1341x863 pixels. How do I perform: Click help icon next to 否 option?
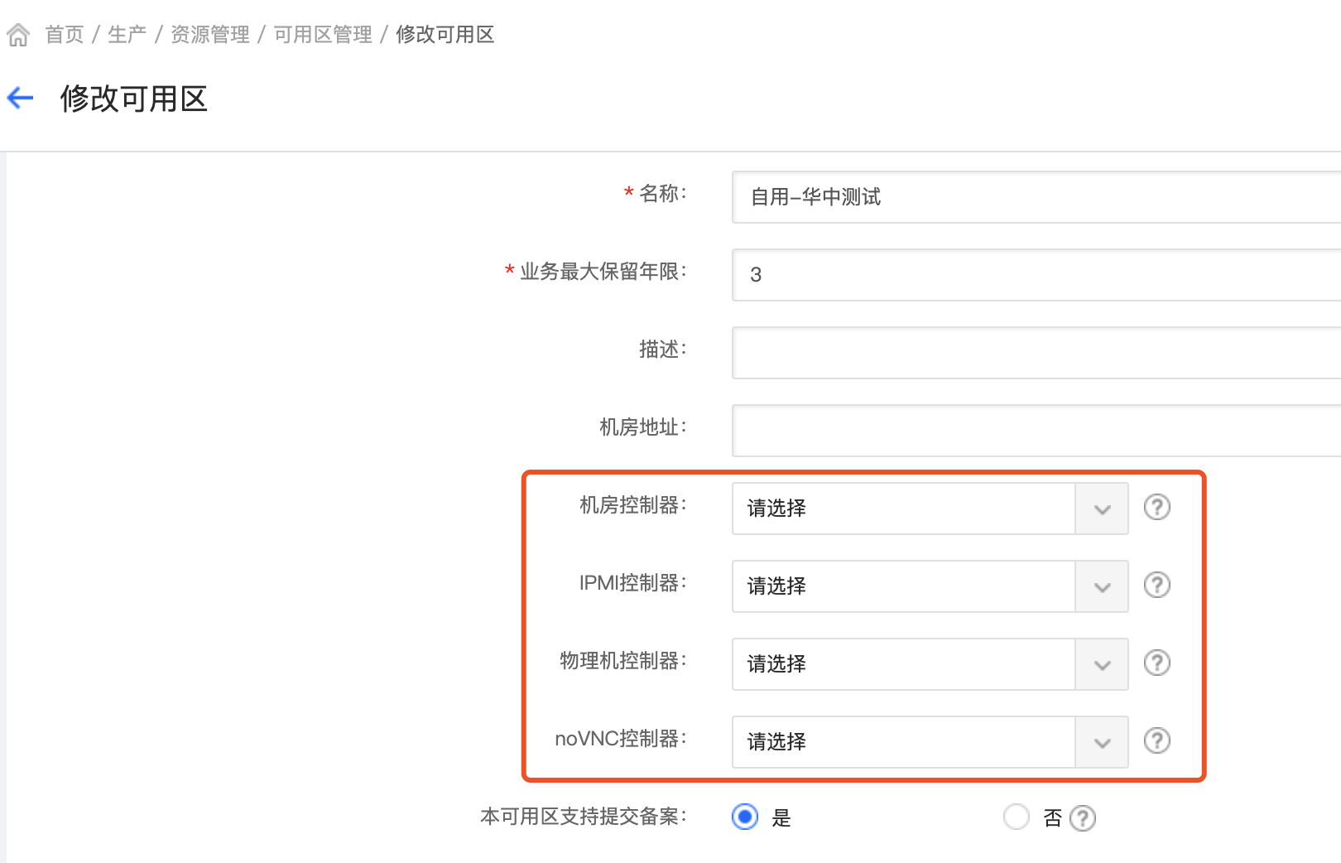pyautogui.click(x=1082, y=818)
